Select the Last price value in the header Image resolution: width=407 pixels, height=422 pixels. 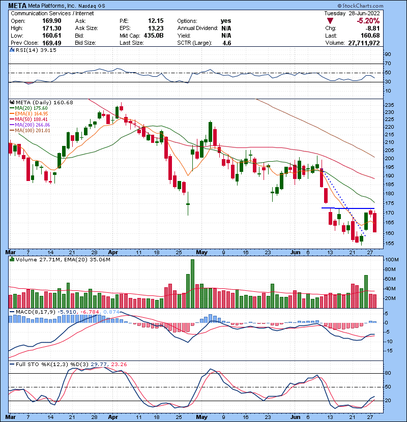[x=370, y=36]
